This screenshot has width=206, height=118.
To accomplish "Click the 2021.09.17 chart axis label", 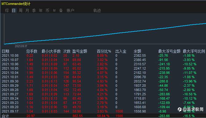I will pos(21,46).
